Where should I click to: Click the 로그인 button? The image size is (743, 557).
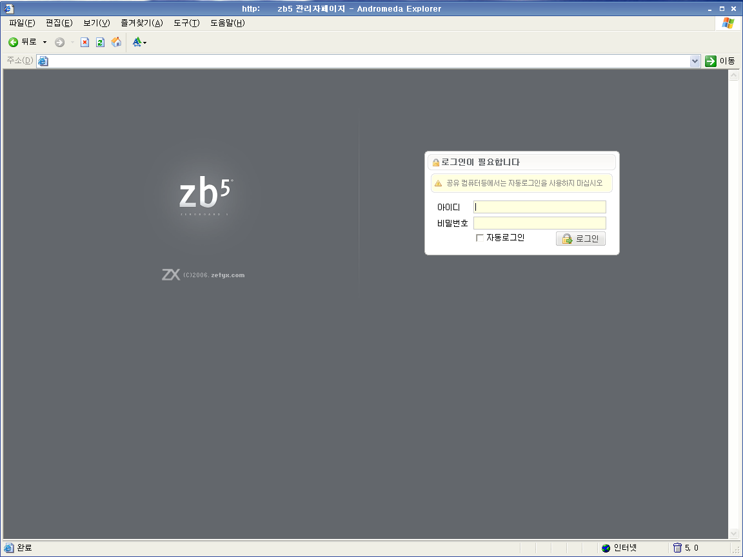click(x=580, y=239)
